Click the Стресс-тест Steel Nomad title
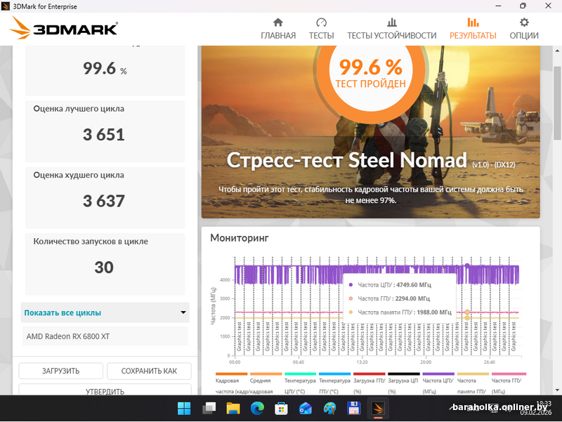Screen dimensions: 562x422 pos(347,160)
